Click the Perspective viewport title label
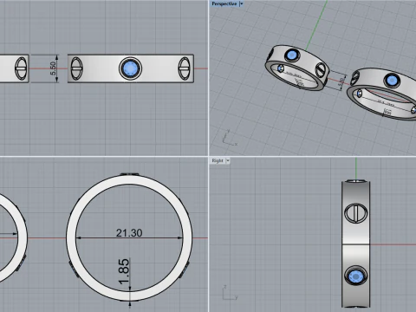Image resolution: width=416 pixels, height=312 pixels. click(x=224, y=3)
